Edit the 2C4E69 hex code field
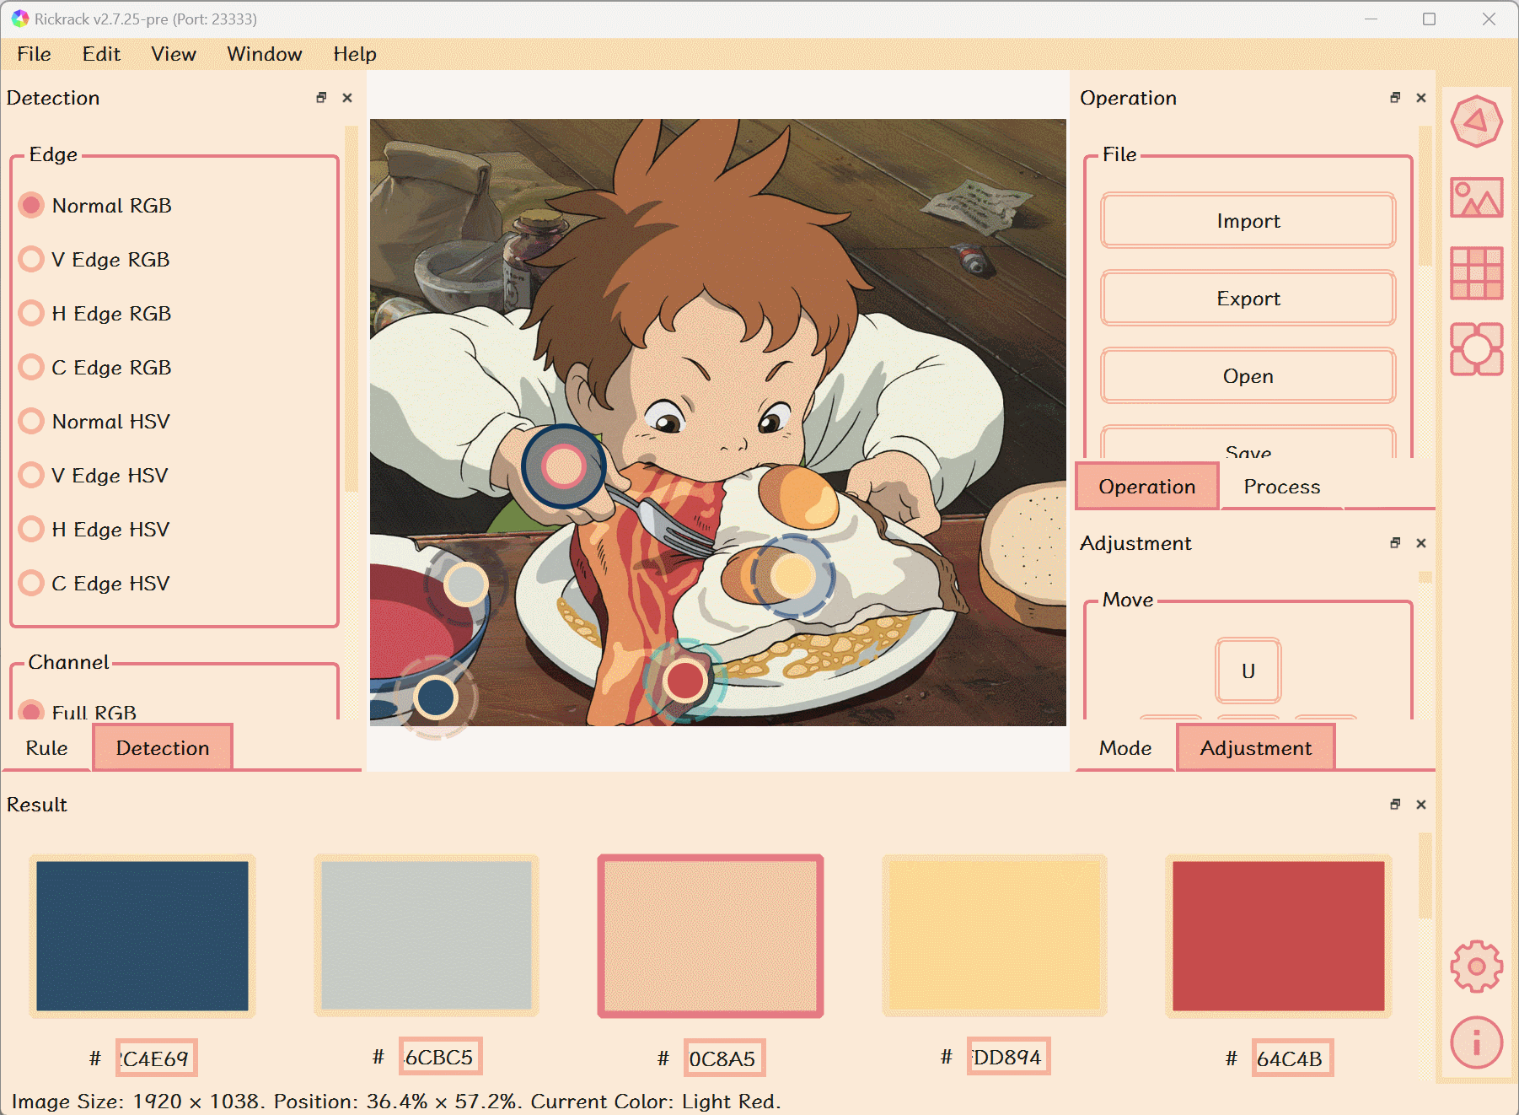Image resolution: width=1519 pixels, height=1115 pixels. click(x=156, y=1058)
